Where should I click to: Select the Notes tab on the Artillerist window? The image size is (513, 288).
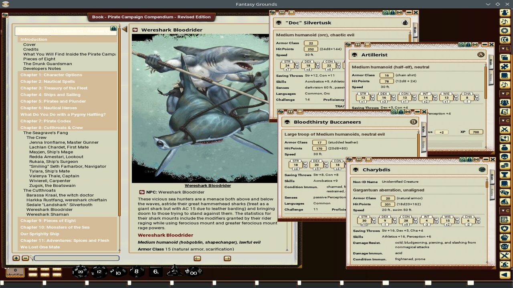491,79
